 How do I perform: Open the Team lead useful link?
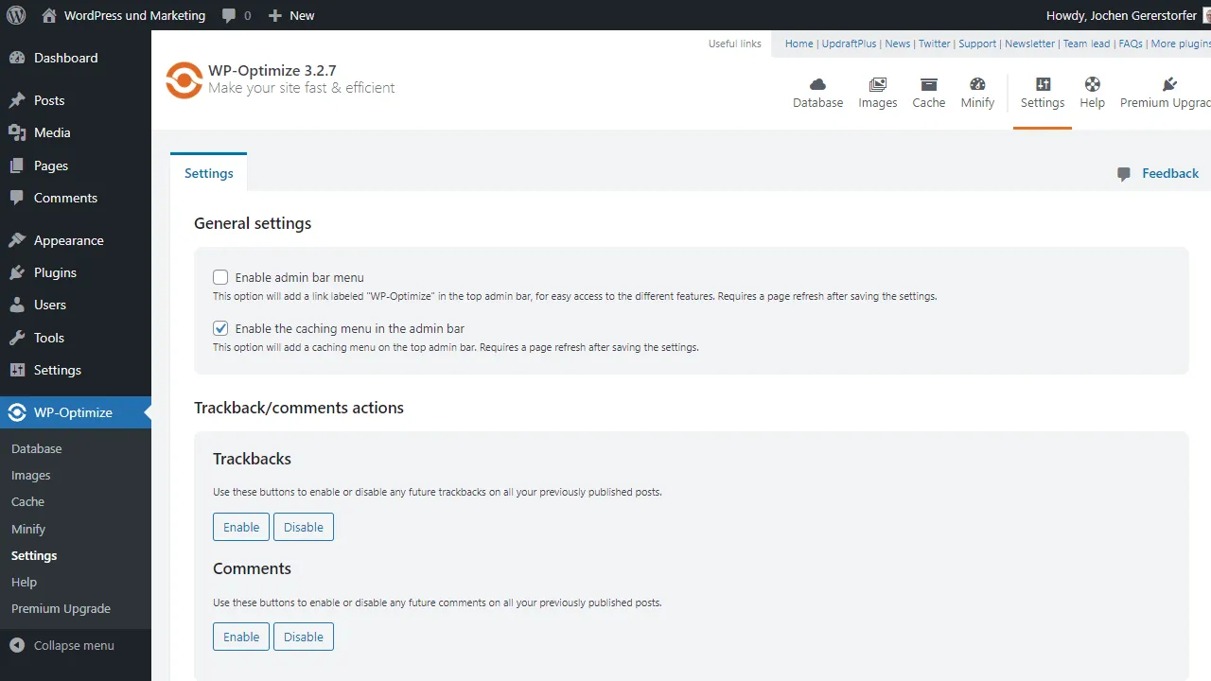tap(1086, 44)
